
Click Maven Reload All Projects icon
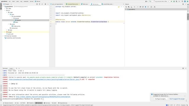pyautogui.click(x=126, y=7)
